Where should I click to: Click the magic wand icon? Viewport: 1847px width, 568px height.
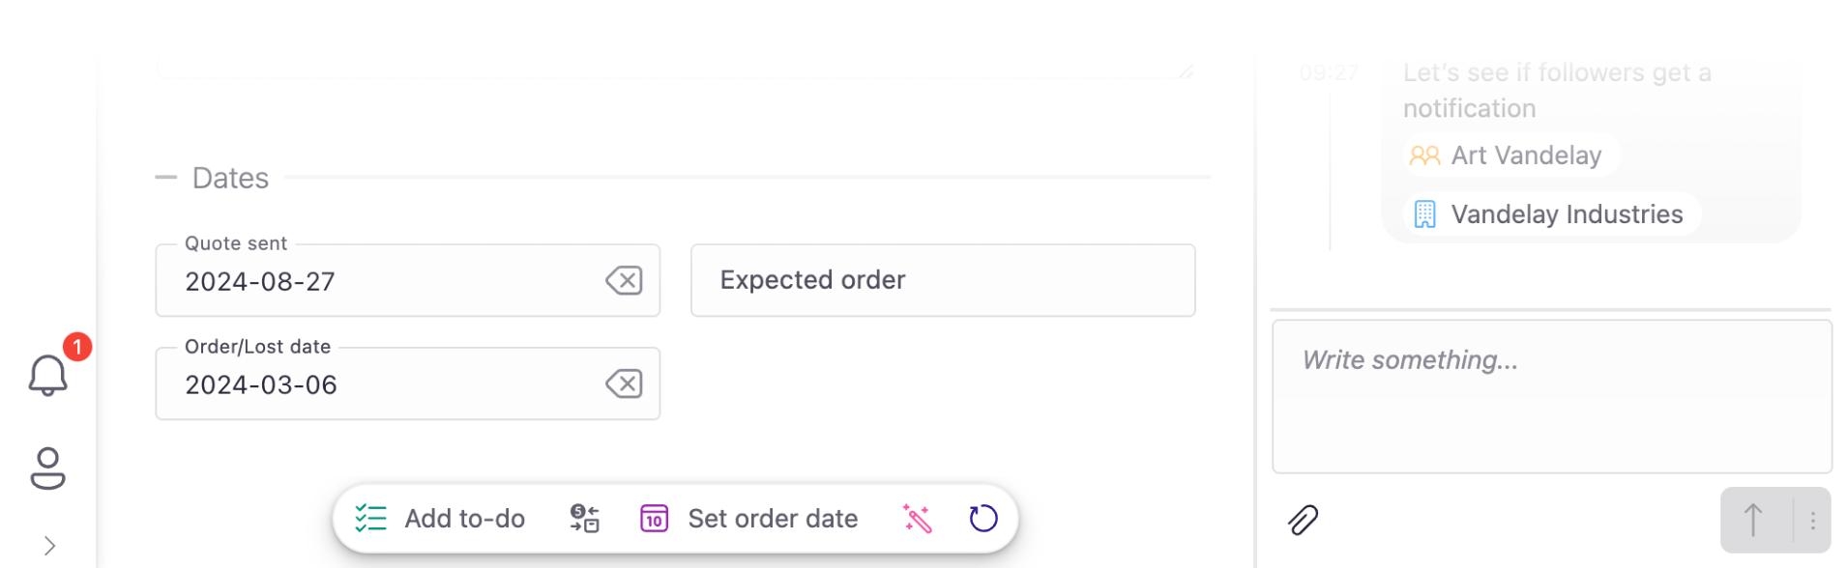point(917,519)
